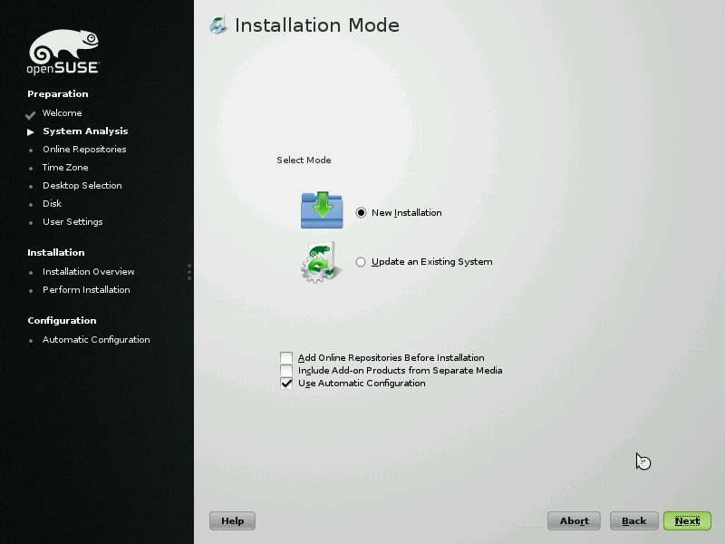This screenshot has height=544, width=725.
Task: Click the Installation Mode title icon
Action: click(218, 25)
